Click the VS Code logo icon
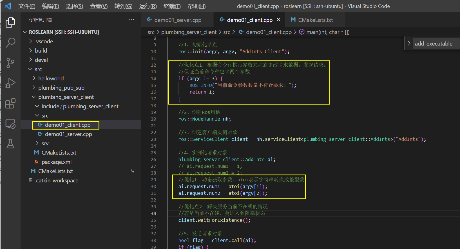Viewport: 460px width, 249px height. [x=8, y=6]
